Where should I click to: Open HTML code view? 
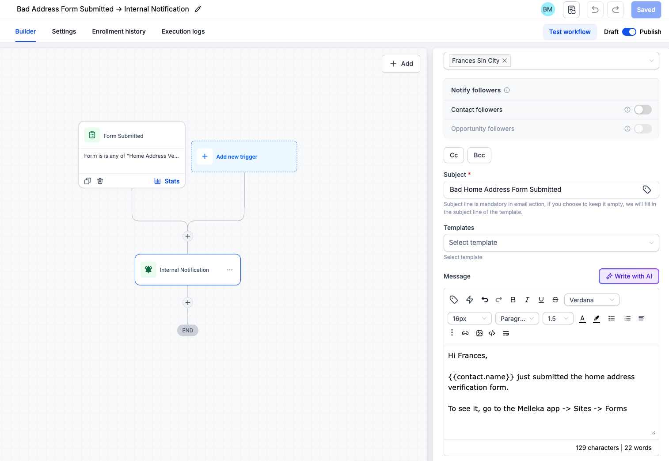[x=492, y=333]
